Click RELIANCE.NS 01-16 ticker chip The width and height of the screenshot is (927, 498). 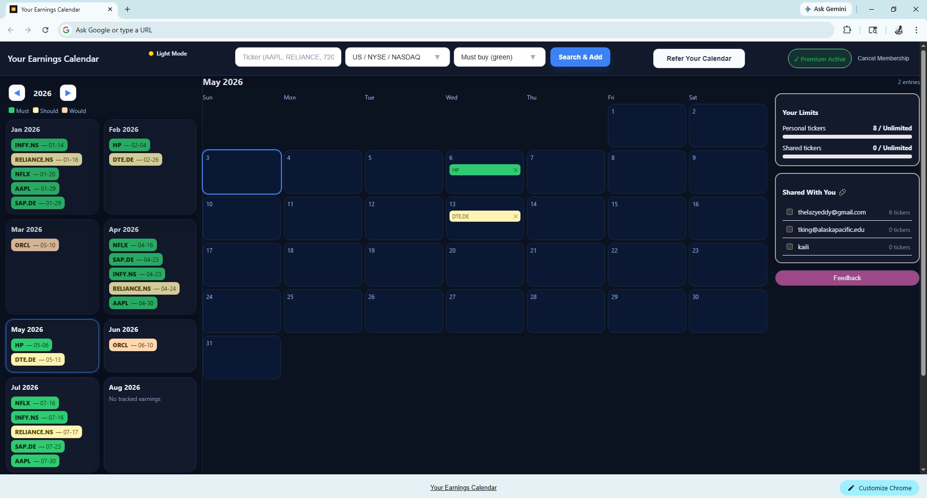pos(46,159)
